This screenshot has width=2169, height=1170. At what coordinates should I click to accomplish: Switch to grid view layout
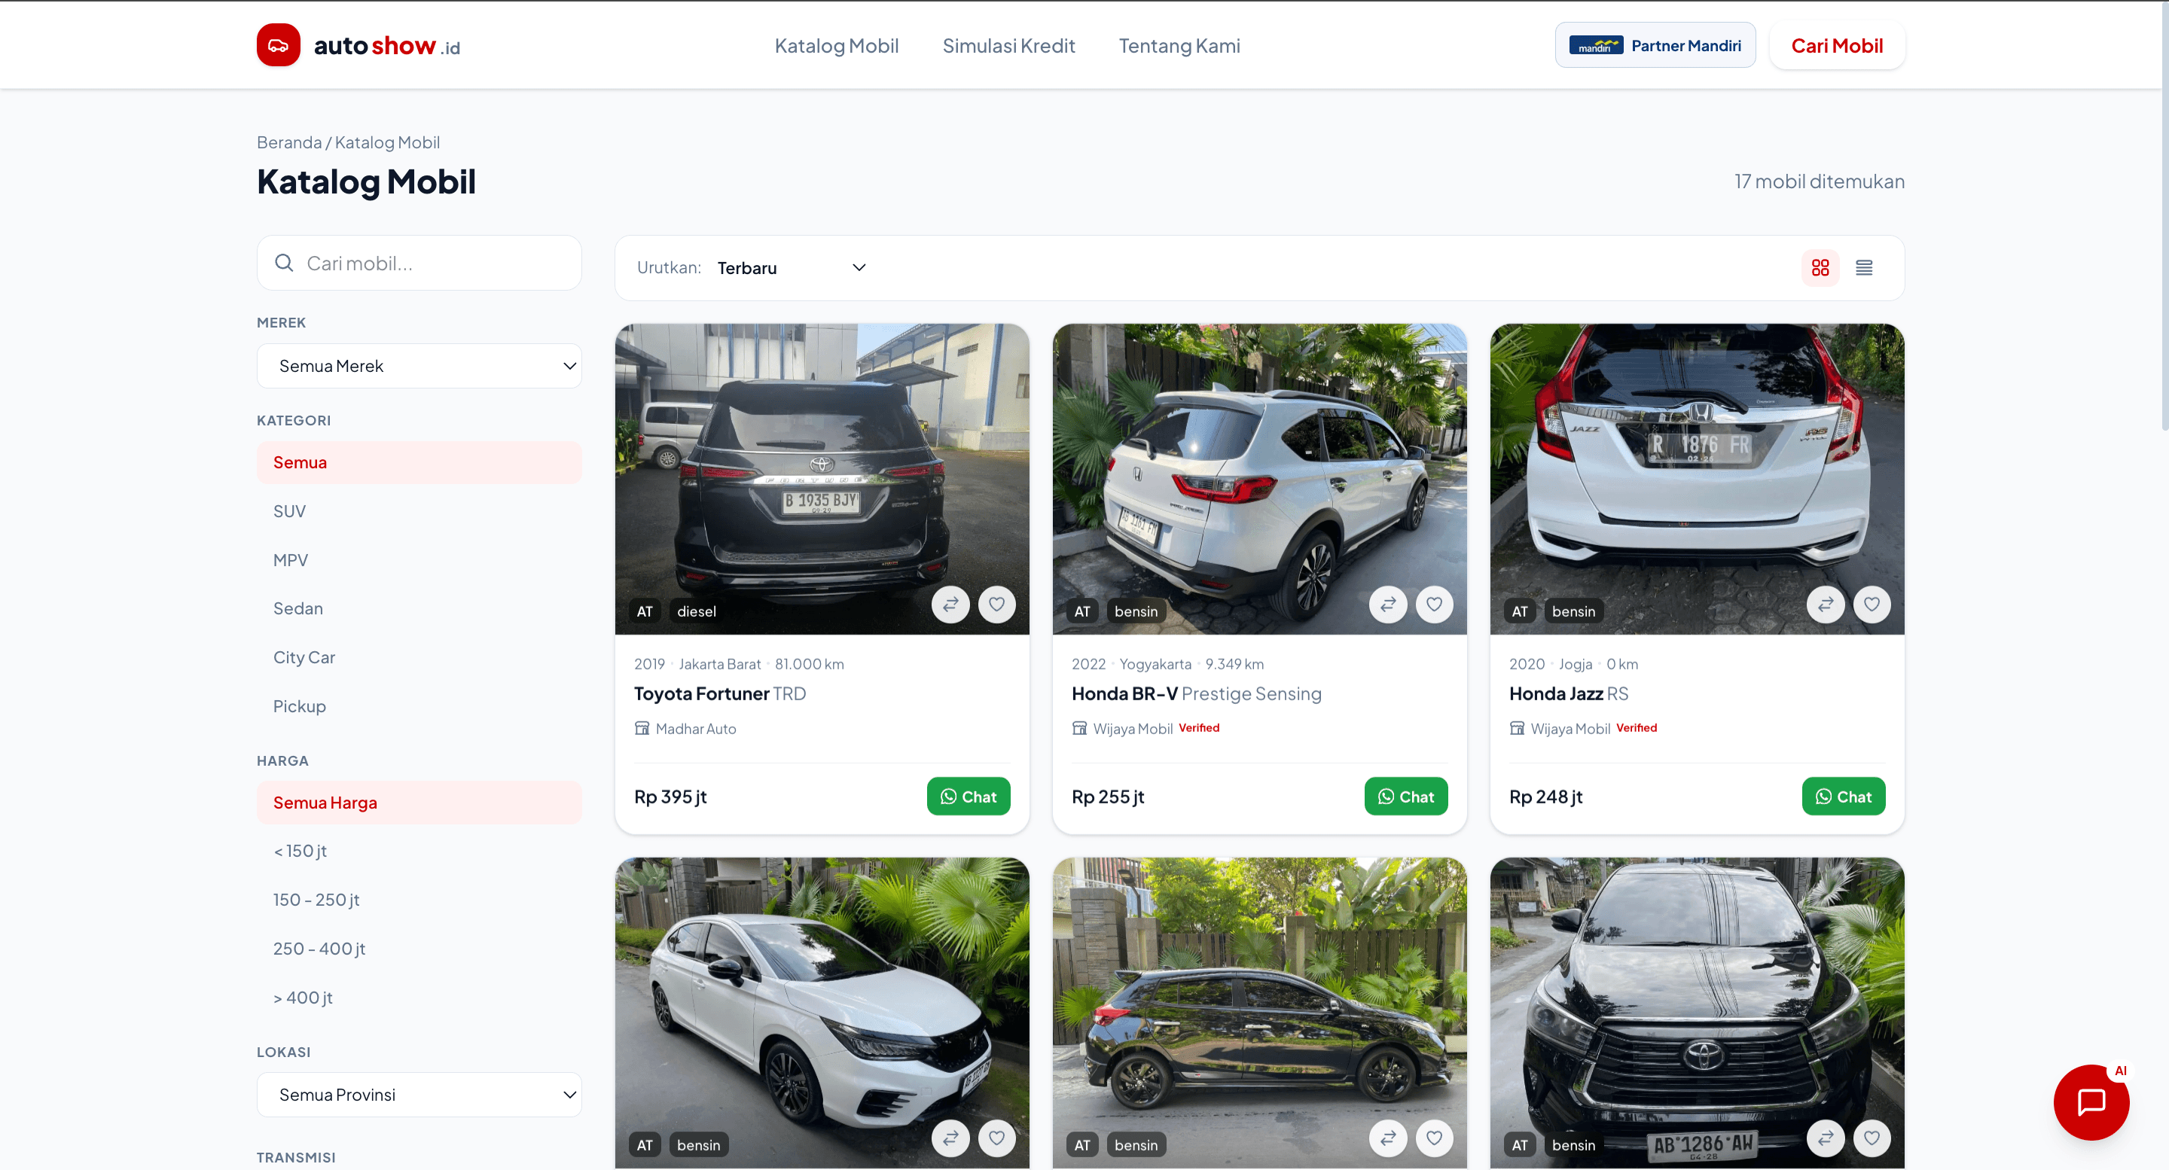[1820, 268]
